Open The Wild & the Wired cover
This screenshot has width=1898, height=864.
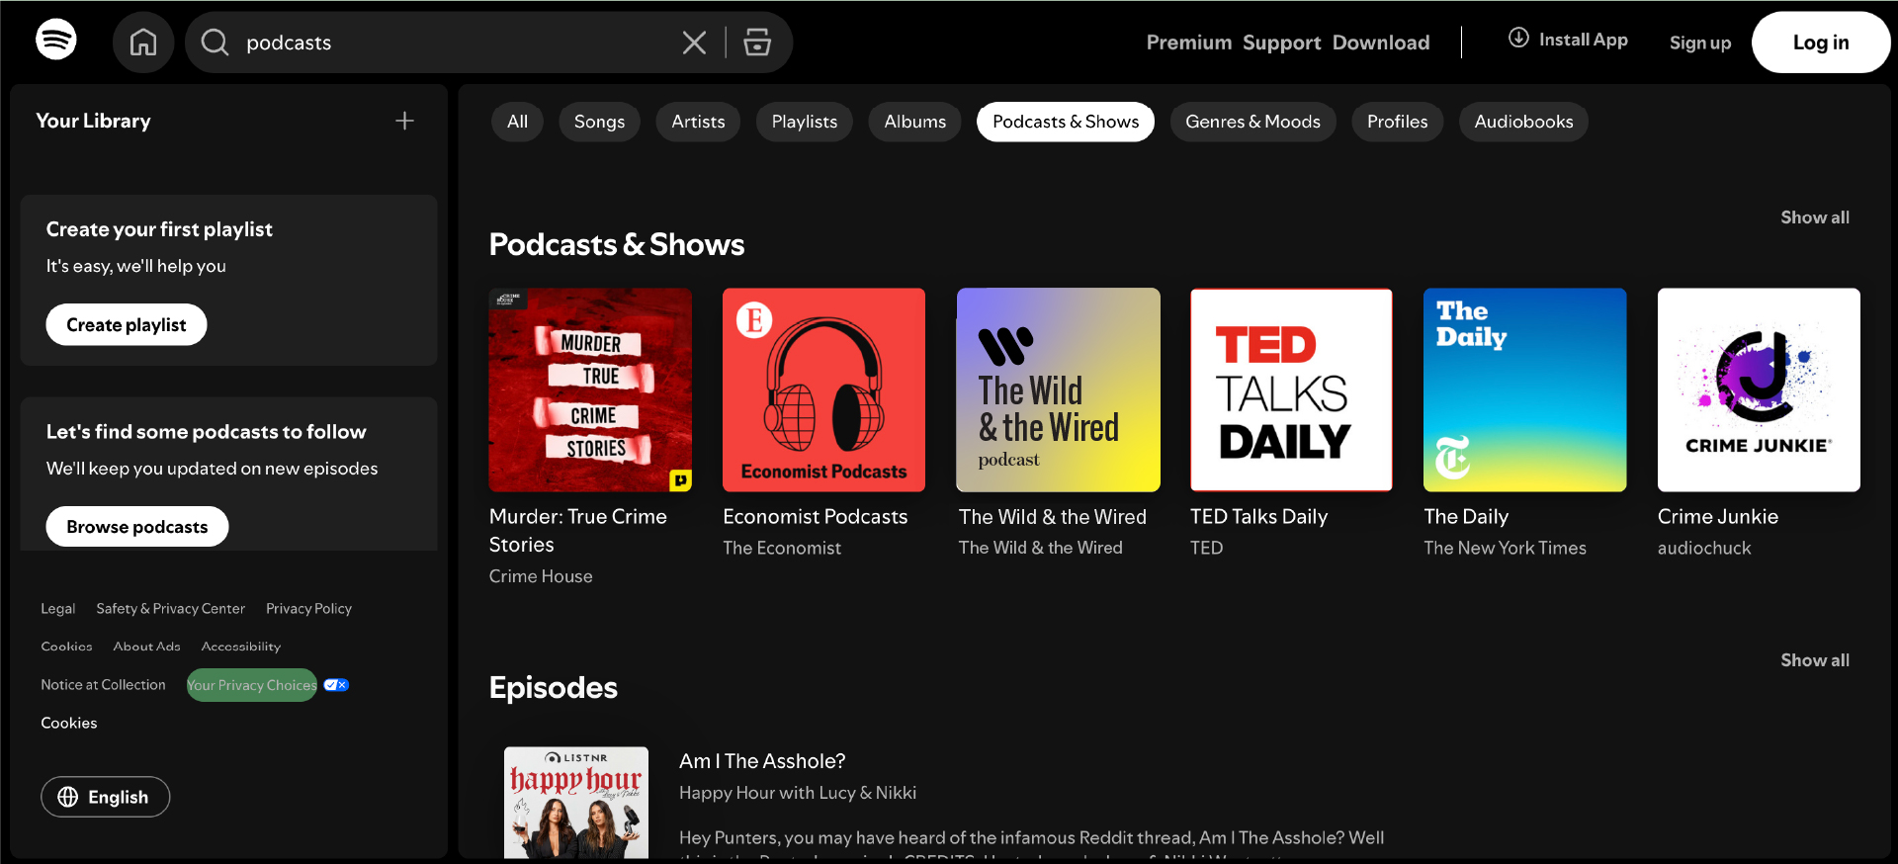[1058, 389]
